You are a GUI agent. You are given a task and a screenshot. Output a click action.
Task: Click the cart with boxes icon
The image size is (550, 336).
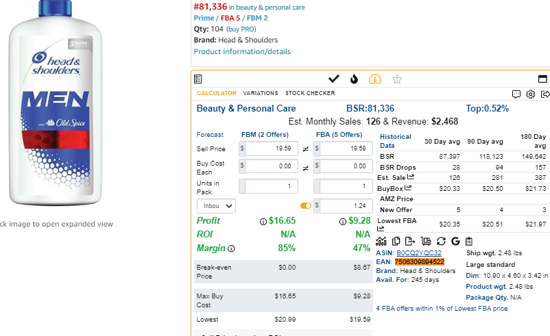(426, 241)
